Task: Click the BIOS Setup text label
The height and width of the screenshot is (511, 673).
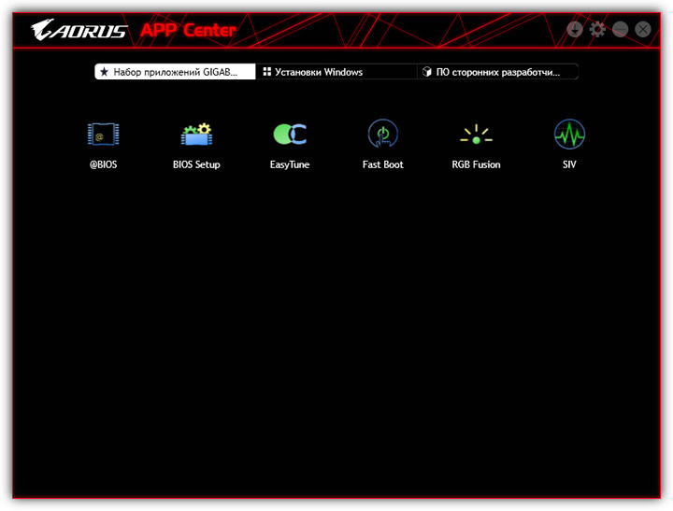Action: click(x=196, y=164)
